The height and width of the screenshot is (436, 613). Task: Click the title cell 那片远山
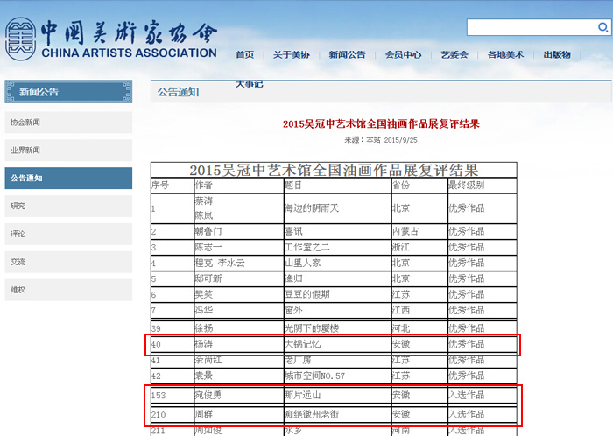tap(337, 395)
